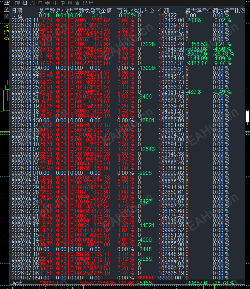
Task: Switch to the 综 summary tab
Action: (x=17, y=3)
